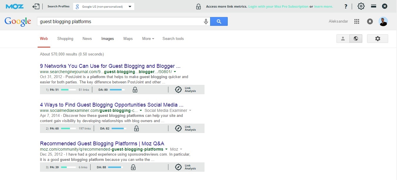Switch to the News tab
This screenshot has height=180, width=397.
click(x=87, y=38)
